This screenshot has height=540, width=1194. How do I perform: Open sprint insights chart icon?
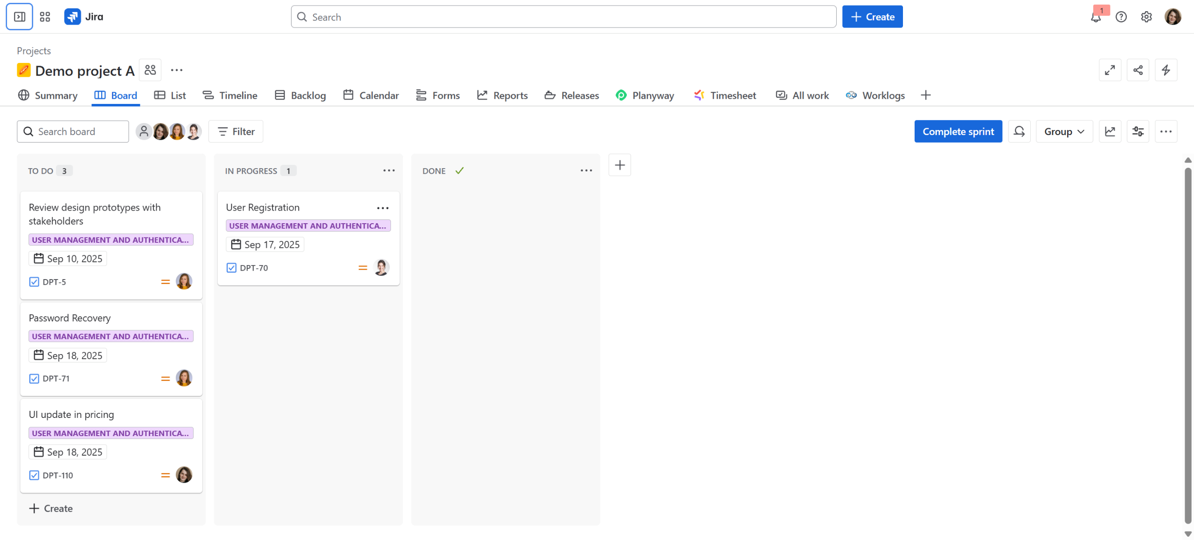[x=1110, y=131]
